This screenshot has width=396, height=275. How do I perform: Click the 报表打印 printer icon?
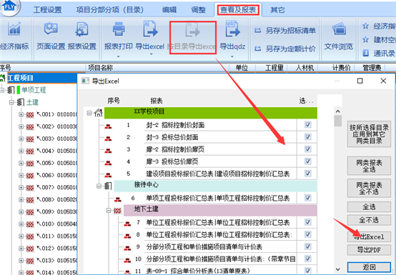119,29
